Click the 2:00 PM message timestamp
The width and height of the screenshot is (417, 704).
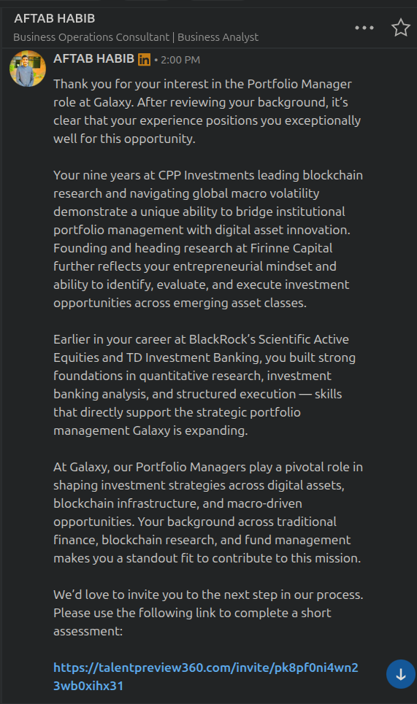(180, 60)
